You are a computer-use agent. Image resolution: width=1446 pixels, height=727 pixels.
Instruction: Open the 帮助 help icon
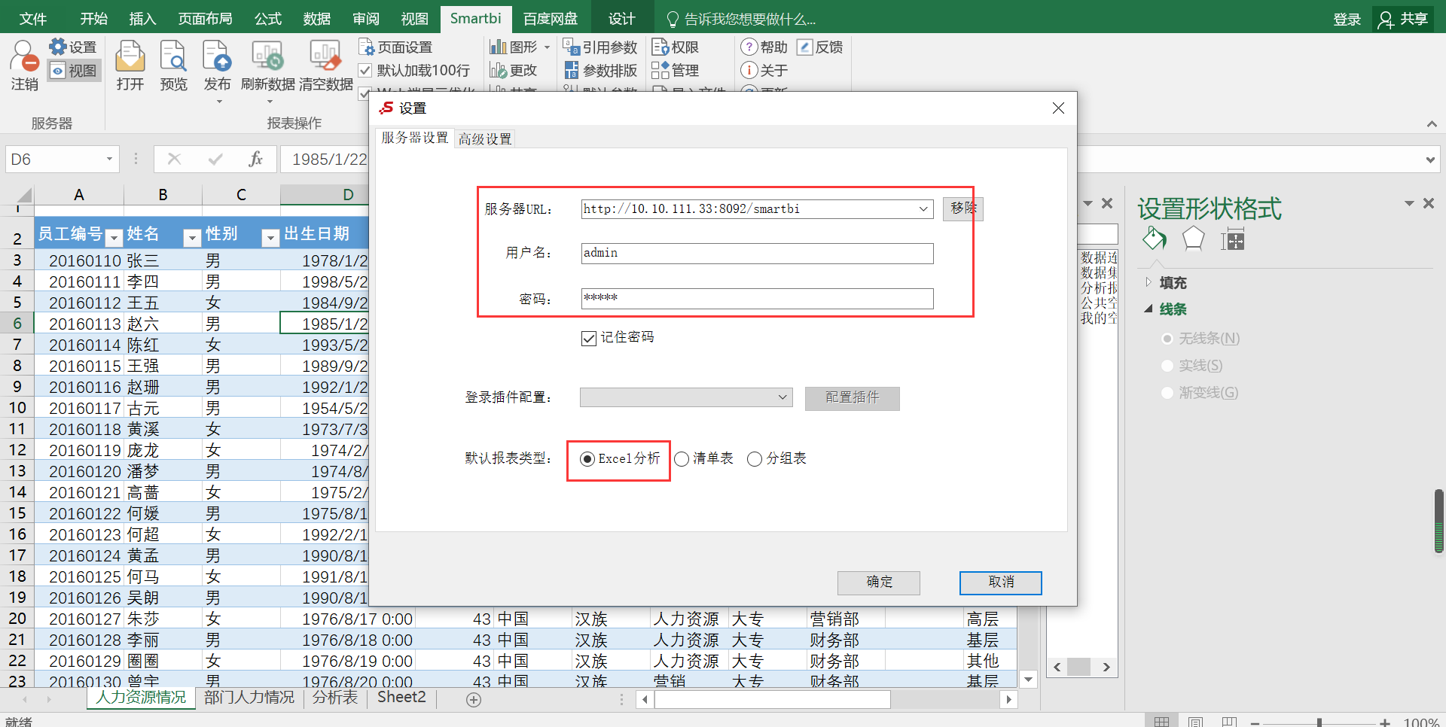click(x=749, y=47)
